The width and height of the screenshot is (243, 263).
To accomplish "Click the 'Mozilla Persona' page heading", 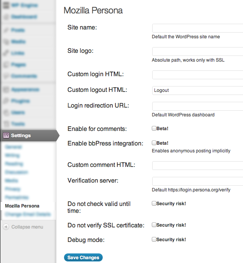I will pos(93,11).
